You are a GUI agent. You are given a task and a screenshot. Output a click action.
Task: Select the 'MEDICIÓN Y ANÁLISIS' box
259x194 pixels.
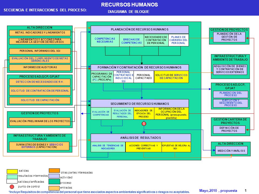coord(231,150)
